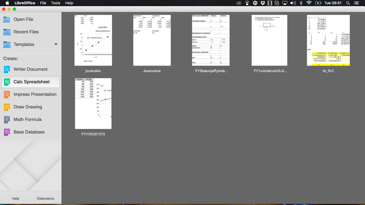
Task: Open the Apple menu
Action: tap(7, 3)
